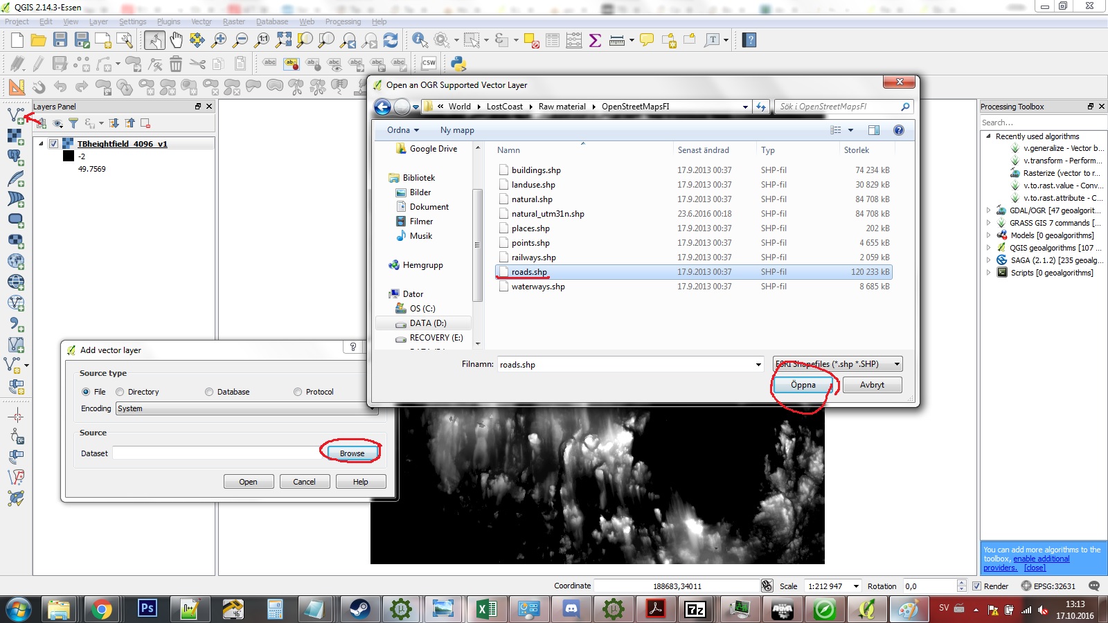Expand the SAGA algorithms tree group

pyautogui.click(x=988, y=260)
